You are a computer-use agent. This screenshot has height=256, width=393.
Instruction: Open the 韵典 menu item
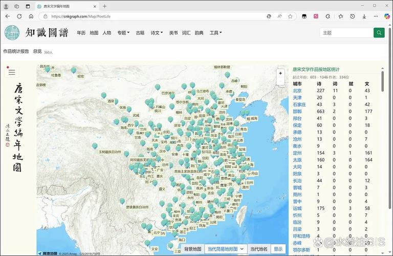199,33
